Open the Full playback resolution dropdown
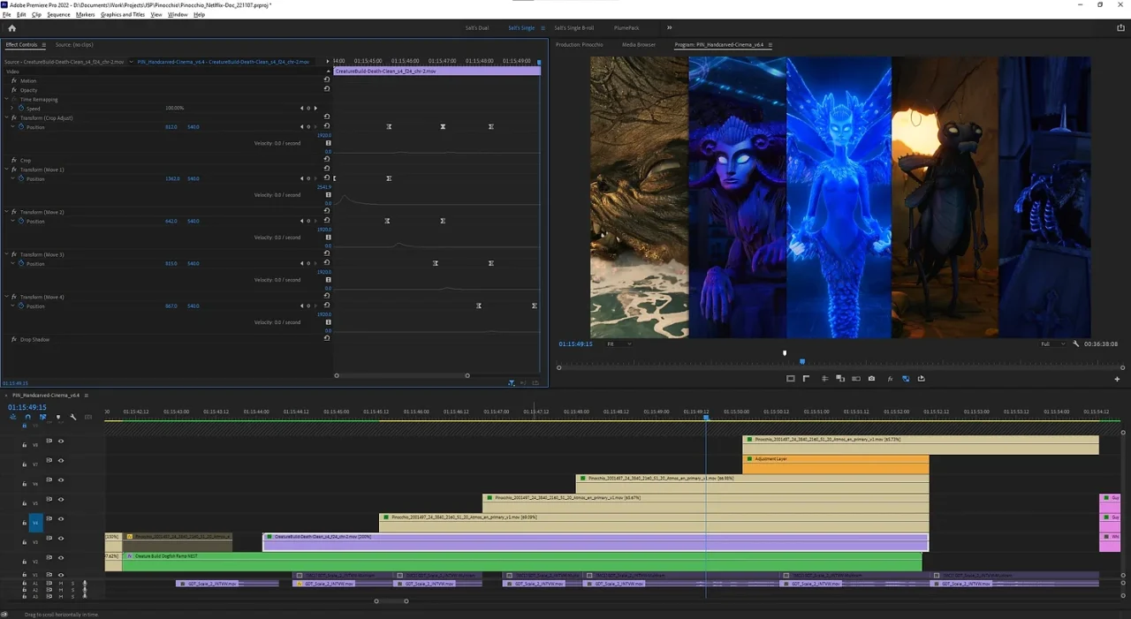 click(x=1051, y=343)
